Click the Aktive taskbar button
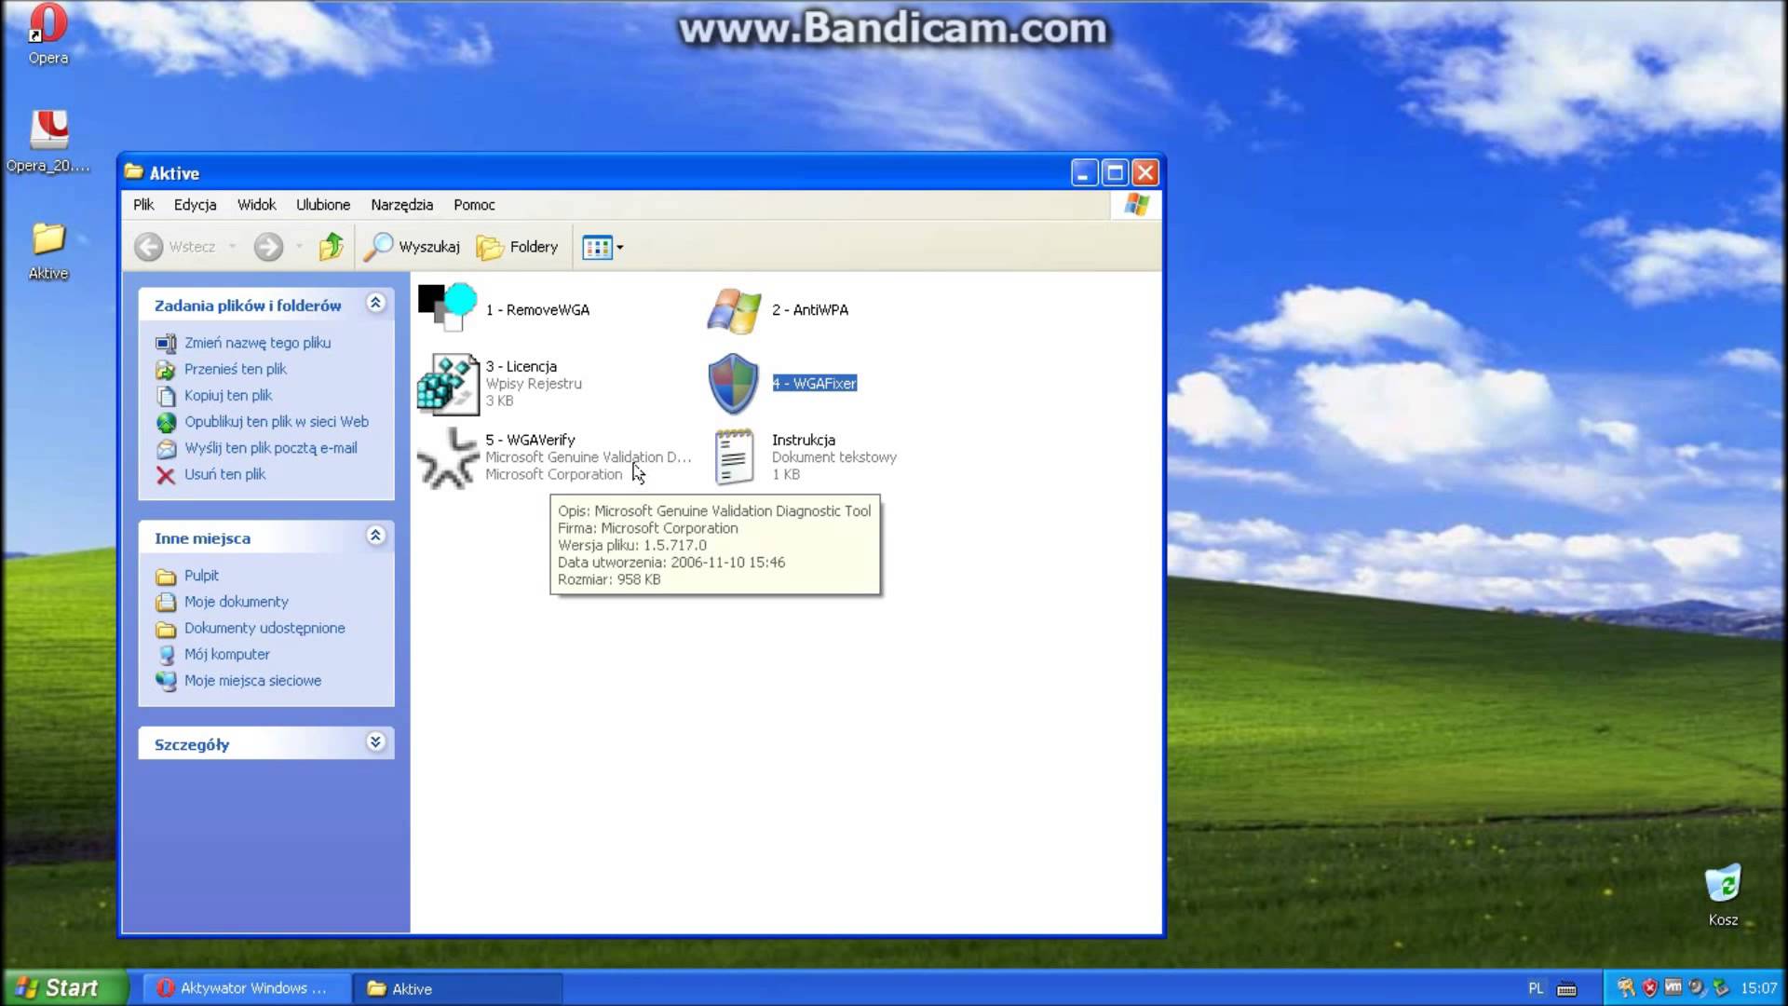1788x1006 pixels. tap(457, 988)
